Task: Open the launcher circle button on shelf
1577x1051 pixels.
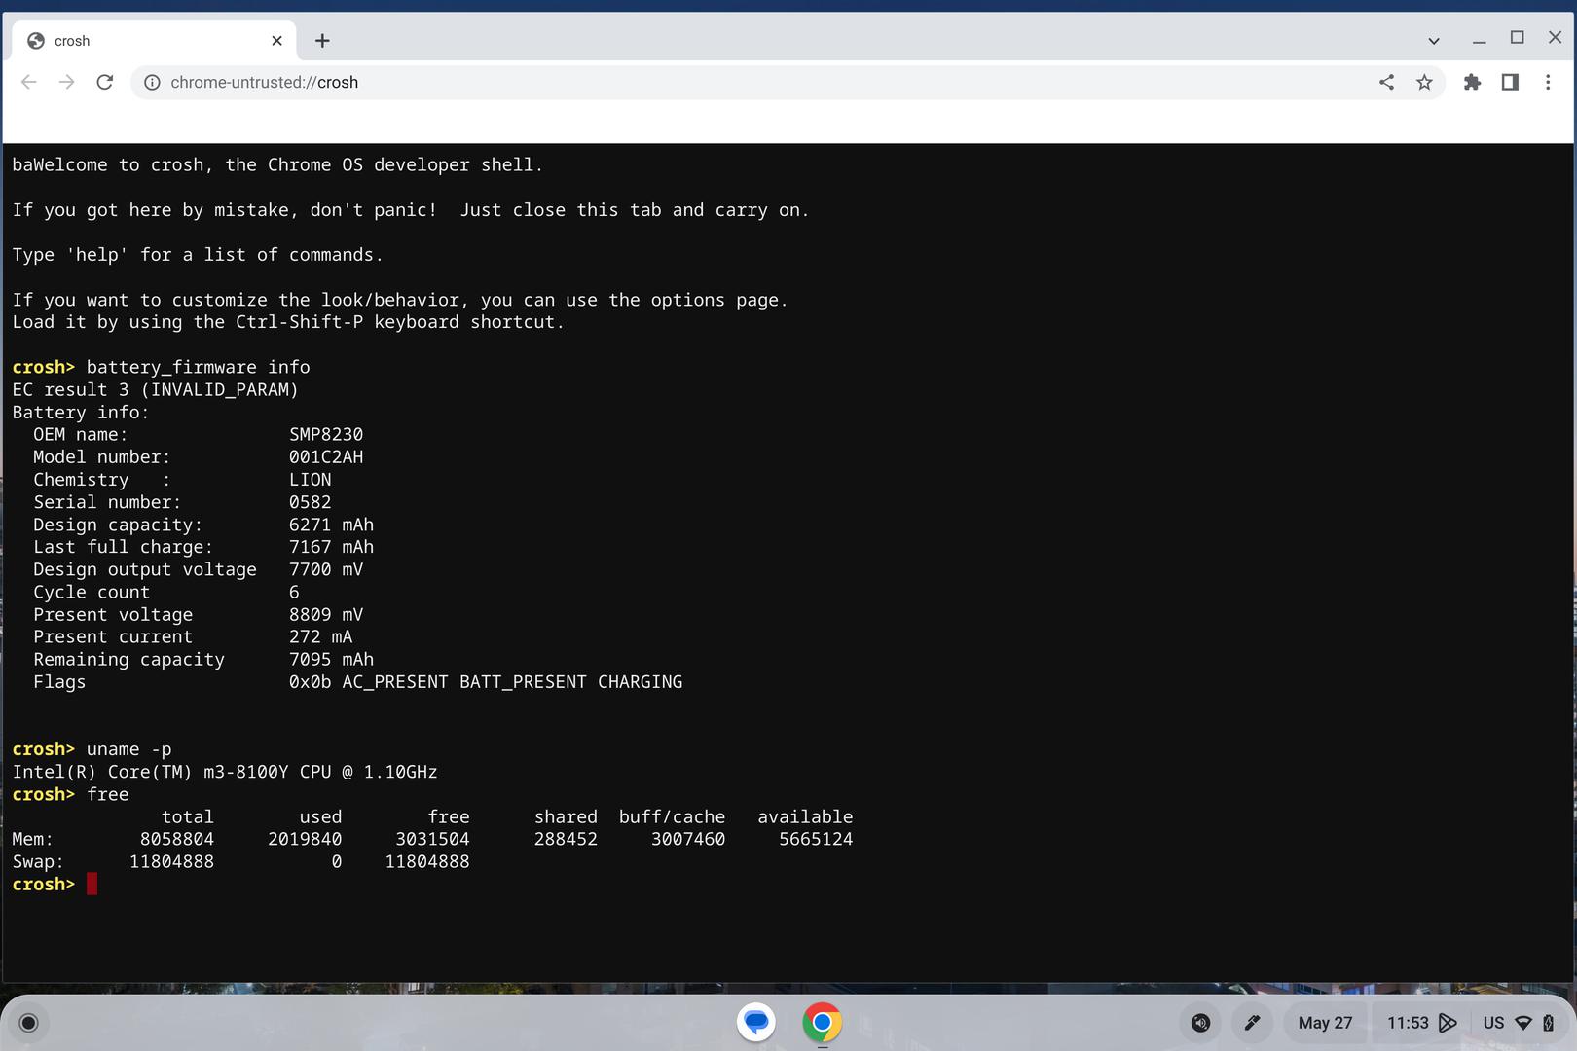Action: coord(28,1022)
